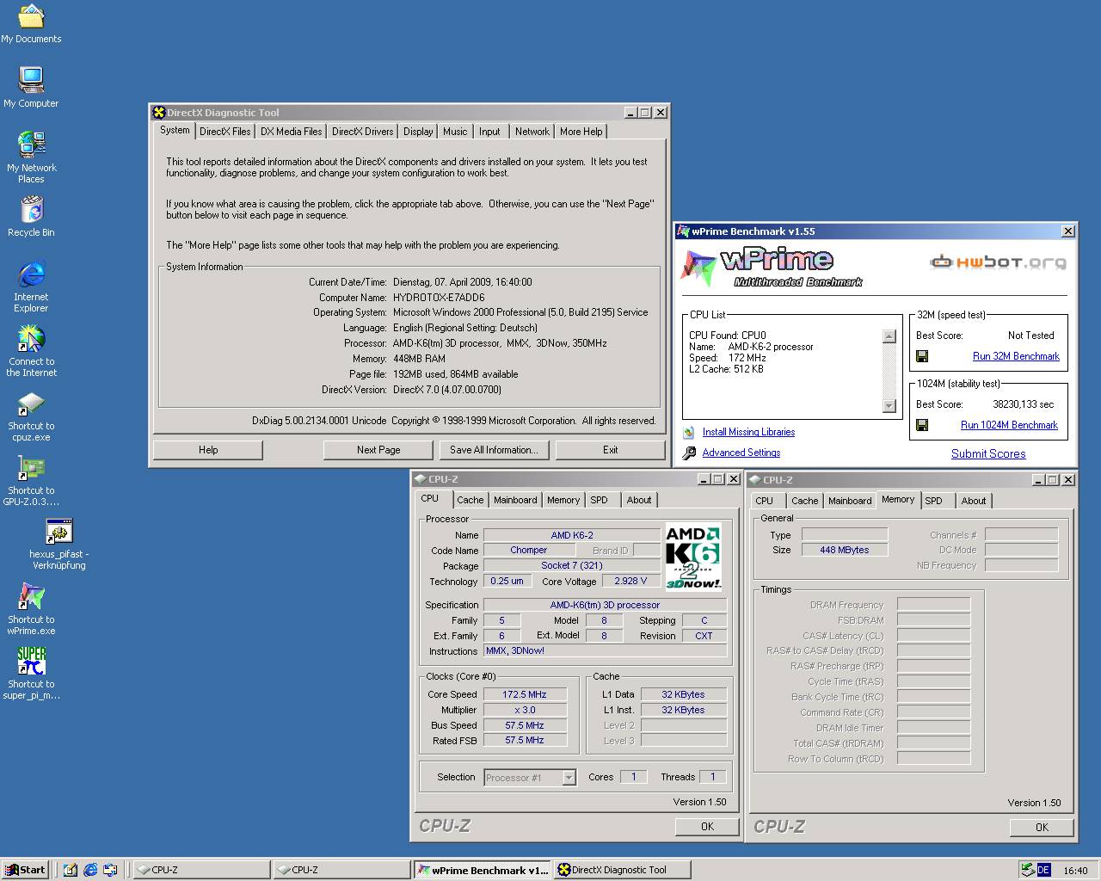Click the AMD K6-2 3DNow logo
1101x881 pixels.
tap(693, 558)
